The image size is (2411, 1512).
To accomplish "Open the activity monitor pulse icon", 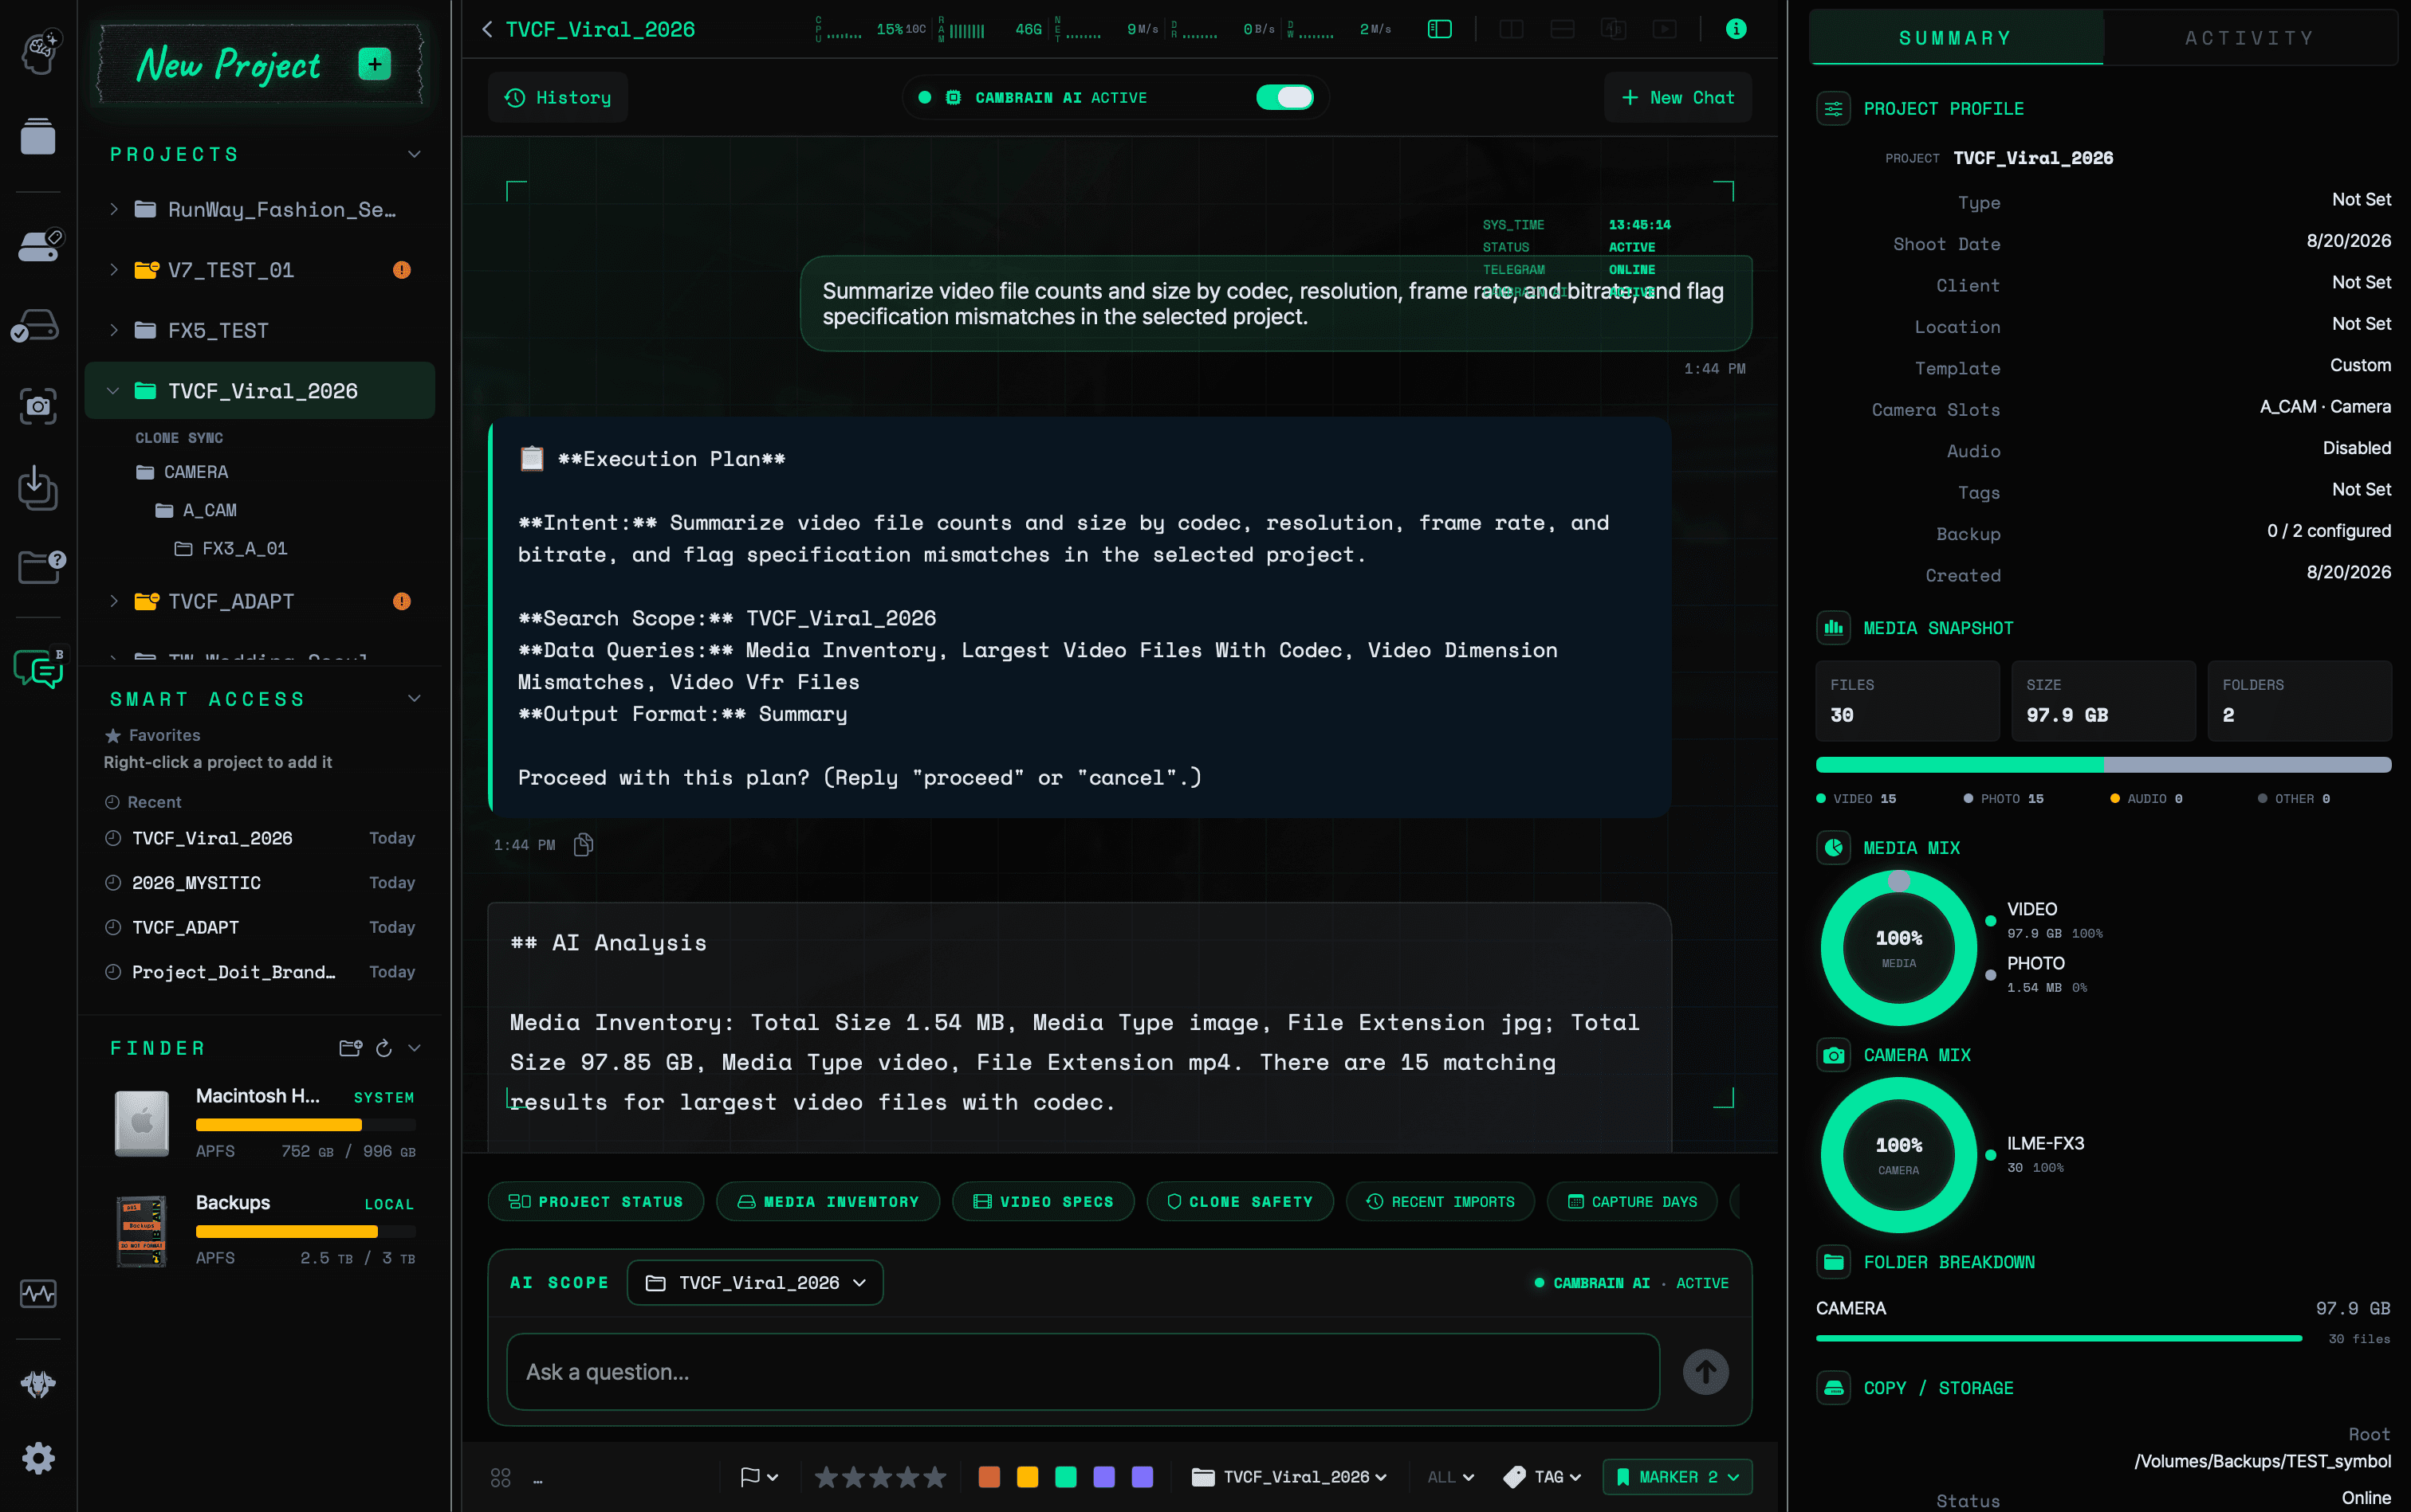I will coord(38,1293).
